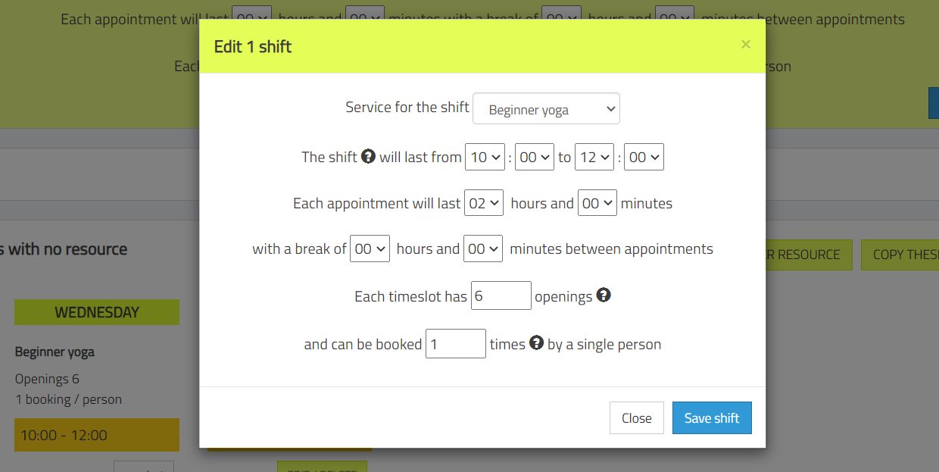
Task: Click help icon after 'times'
Action: (x=536, y=342)
